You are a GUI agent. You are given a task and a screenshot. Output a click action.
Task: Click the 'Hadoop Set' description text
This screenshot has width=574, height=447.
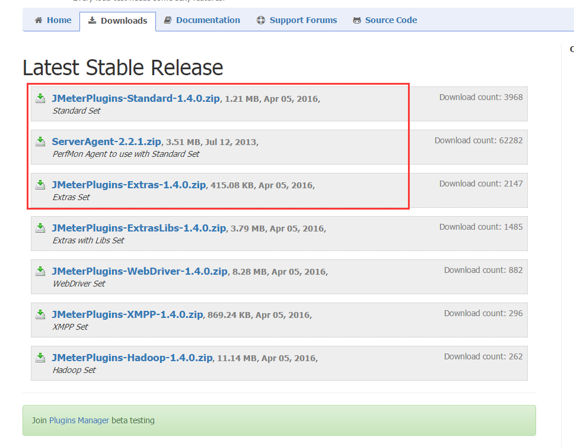[74, 370]
